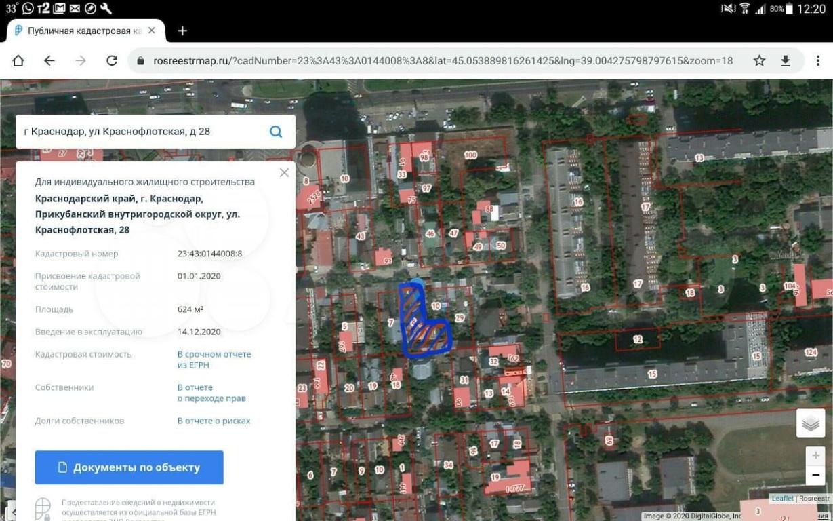Open the В отчете о переходе прав link

click(x=211, y=393)
